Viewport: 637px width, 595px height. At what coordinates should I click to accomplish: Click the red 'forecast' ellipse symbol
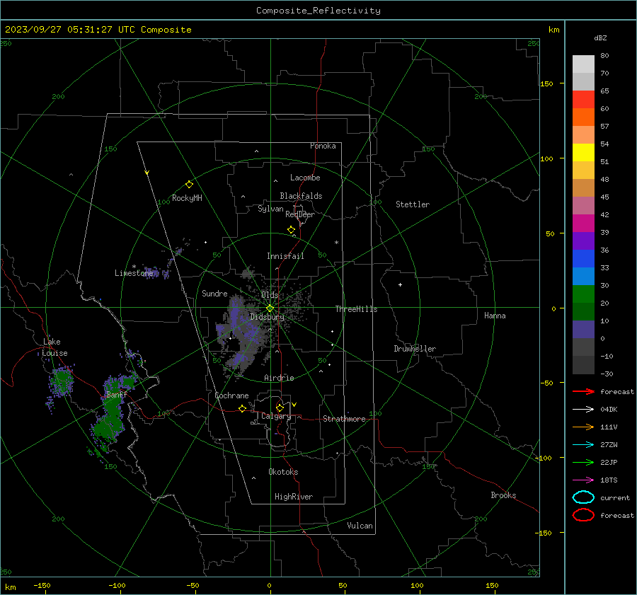583,515
